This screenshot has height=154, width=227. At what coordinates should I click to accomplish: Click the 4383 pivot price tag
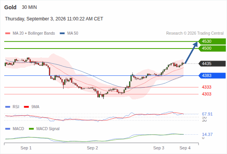[x=212, y=75]
